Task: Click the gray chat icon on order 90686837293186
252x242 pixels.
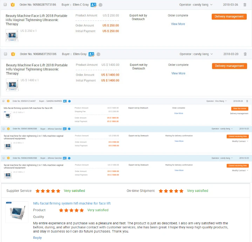Action: (x=98, y=54)
